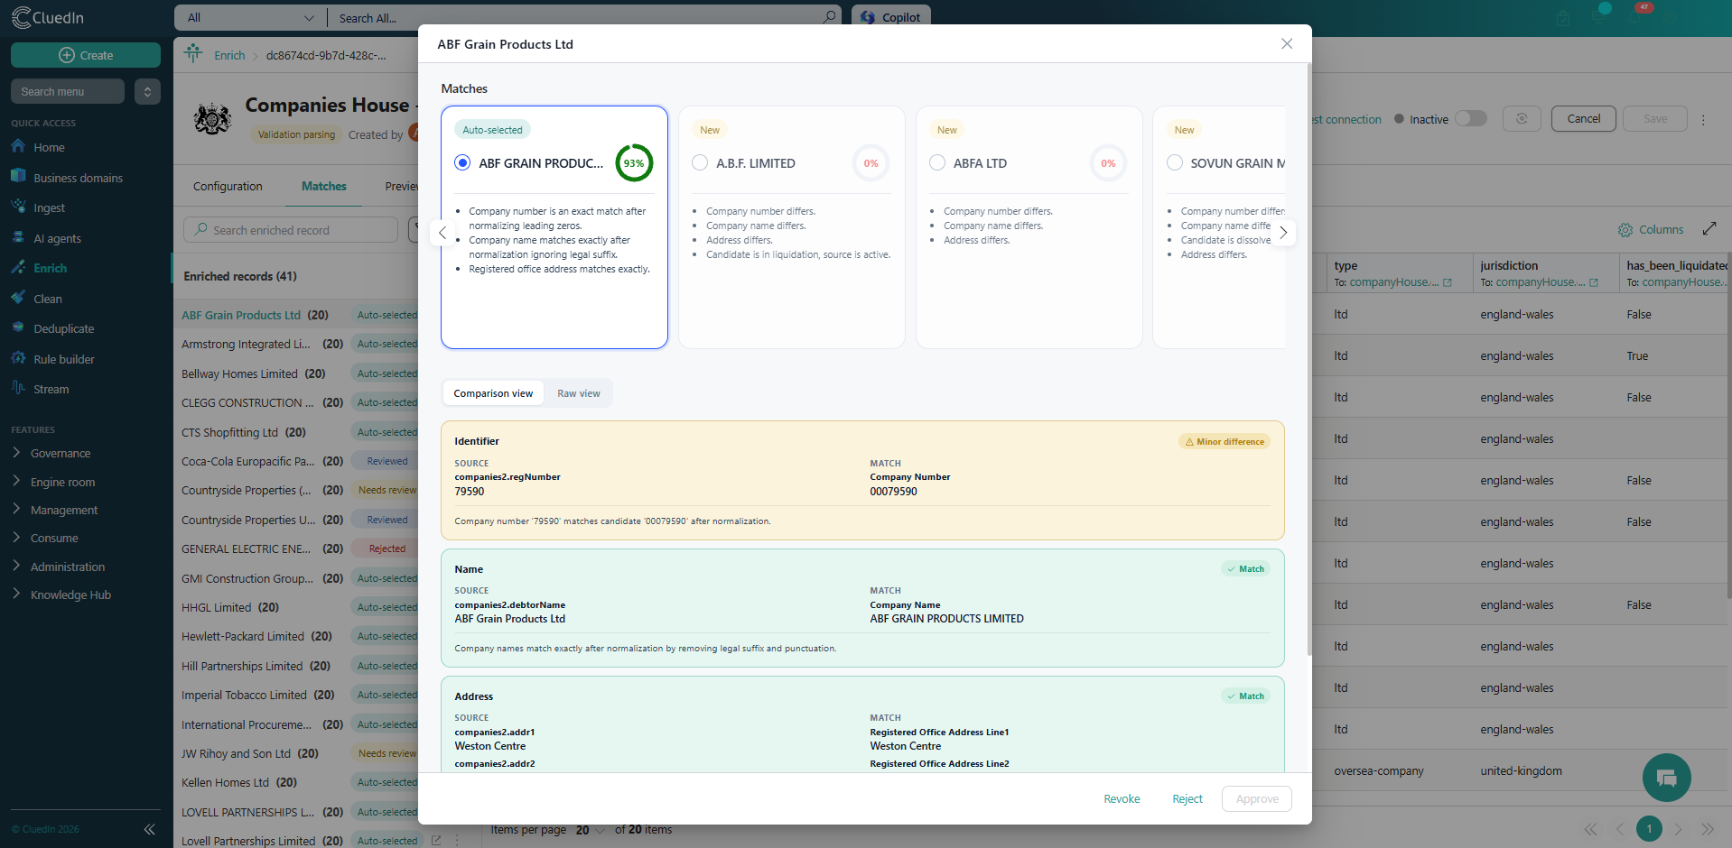
Task: Open the Imperial Tobacco Limited record
Action: pos(244,695)
